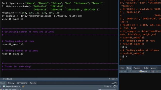Click the clear all plots broom icon

click(x=157, y=71)
